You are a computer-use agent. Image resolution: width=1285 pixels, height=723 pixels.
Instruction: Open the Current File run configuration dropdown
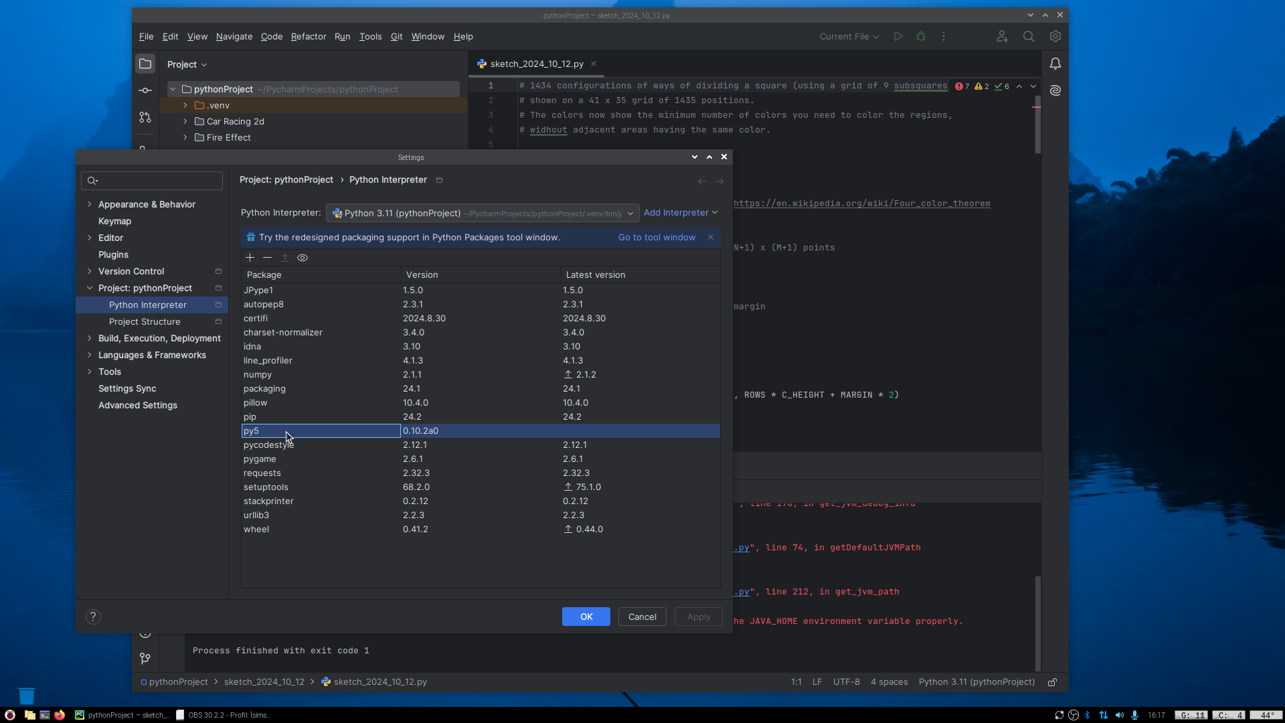tap(849, 37)
